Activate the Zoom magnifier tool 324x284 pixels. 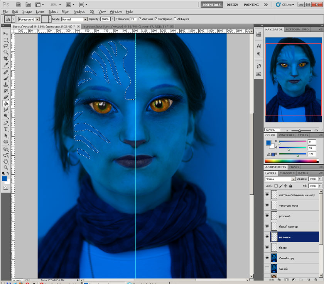click(6, 167)
